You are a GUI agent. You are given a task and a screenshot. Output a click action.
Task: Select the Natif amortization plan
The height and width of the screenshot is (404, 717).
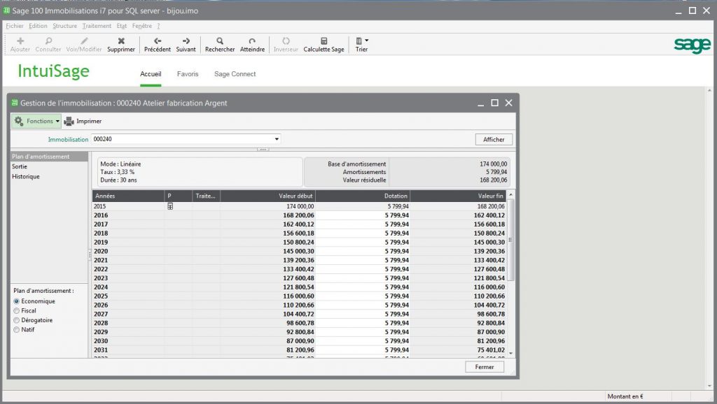point(17,330)
